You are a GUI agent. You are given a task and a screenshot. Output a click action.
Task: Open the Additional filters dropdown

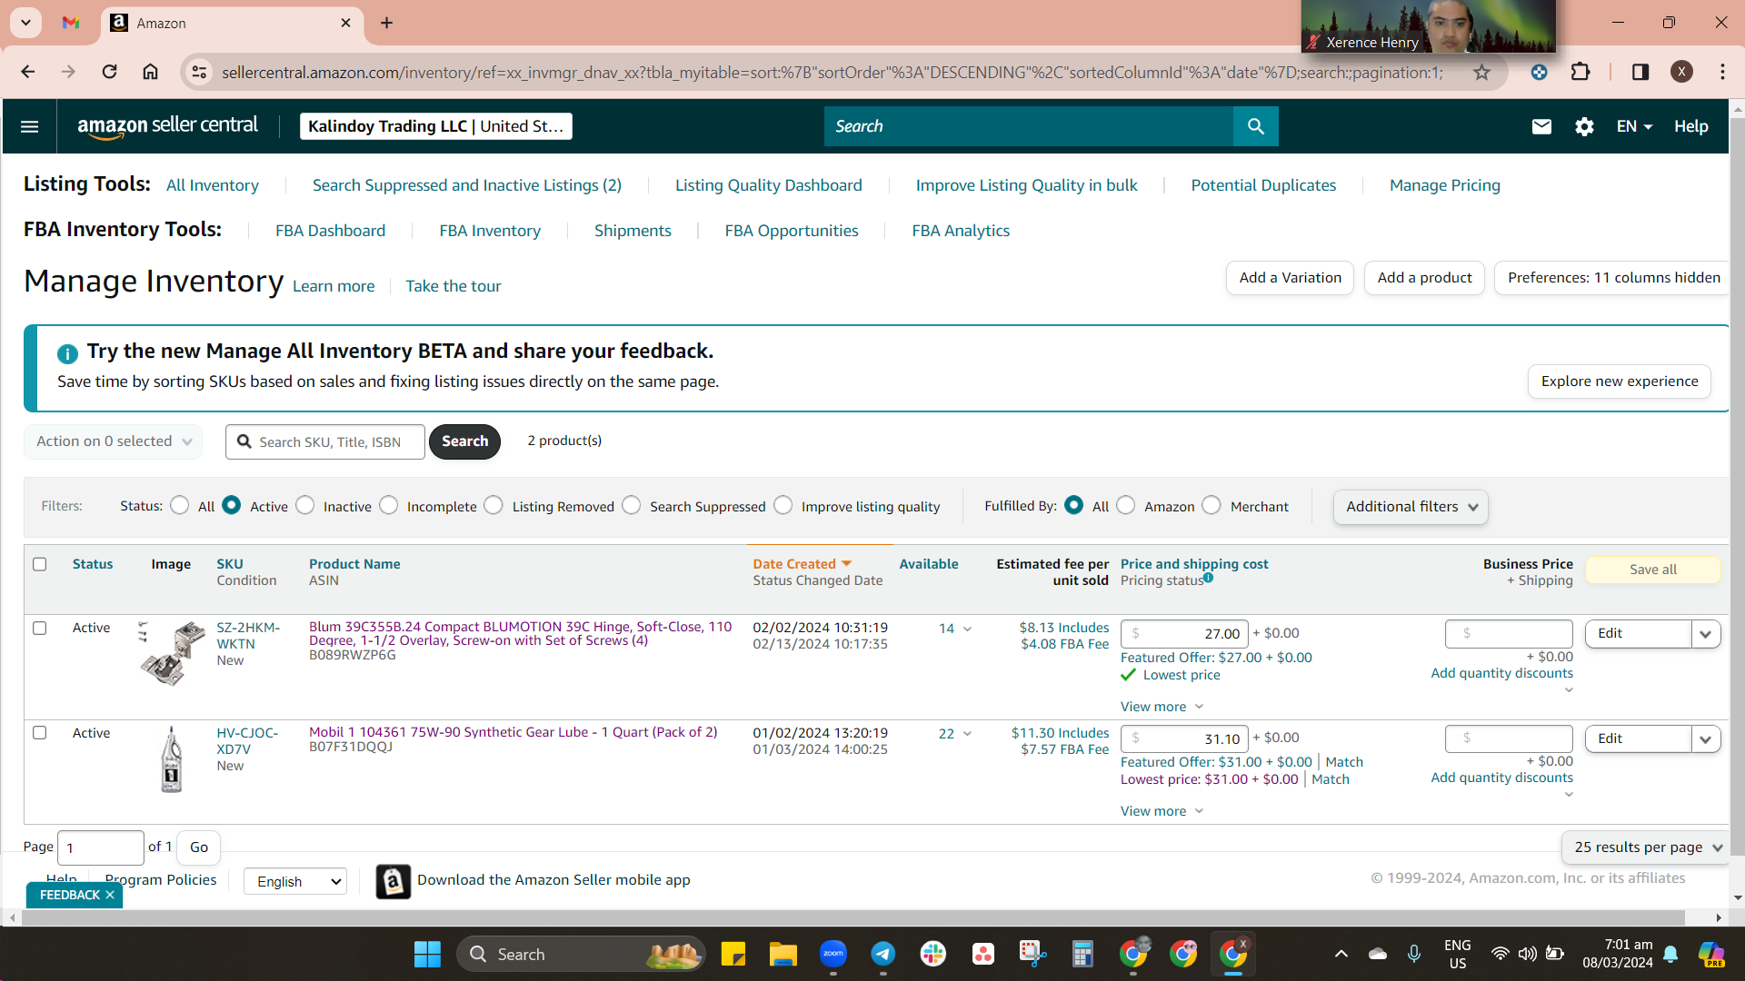[x=1411, y=507]
